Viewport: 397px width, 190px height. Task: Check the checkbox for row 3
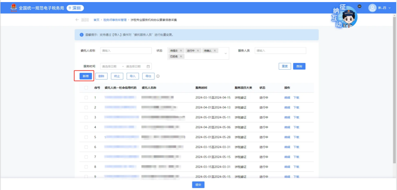coord(86,117)
